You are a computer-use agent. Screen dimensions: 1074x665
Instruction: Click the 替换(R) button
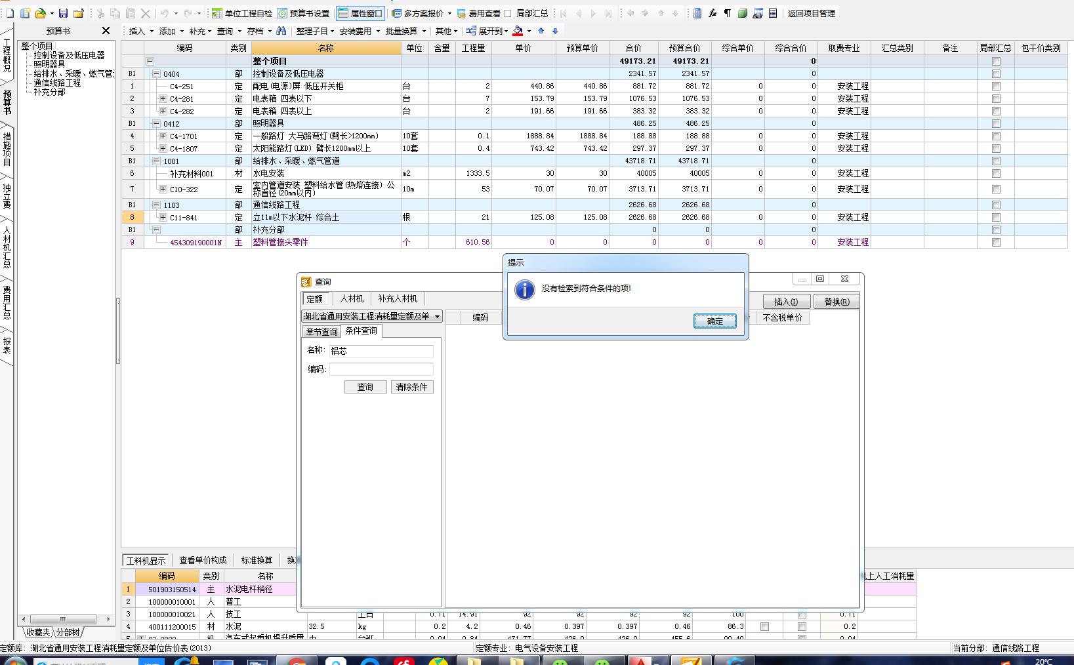836,302
